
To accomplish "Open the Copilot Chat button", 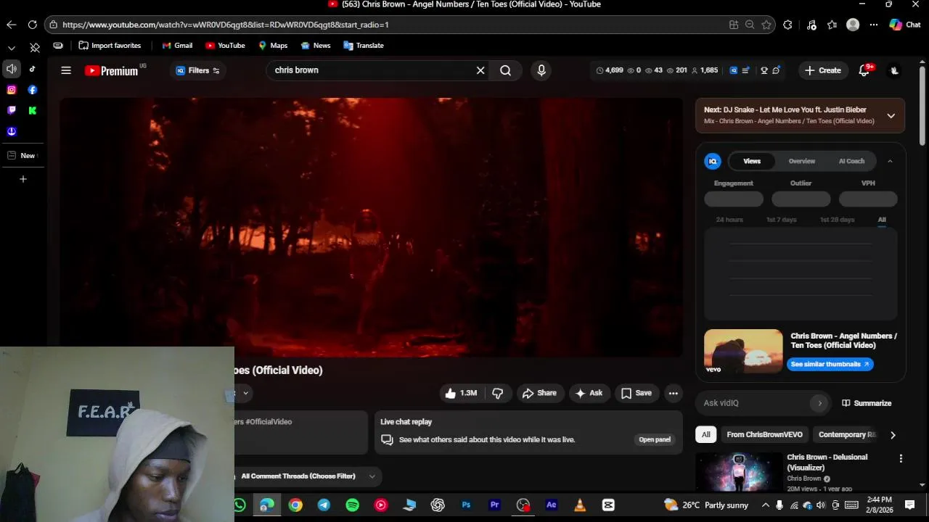I will [905, 25].
